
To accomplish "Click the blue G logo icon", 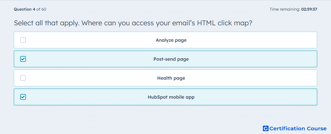I will (x=266, y=128).
